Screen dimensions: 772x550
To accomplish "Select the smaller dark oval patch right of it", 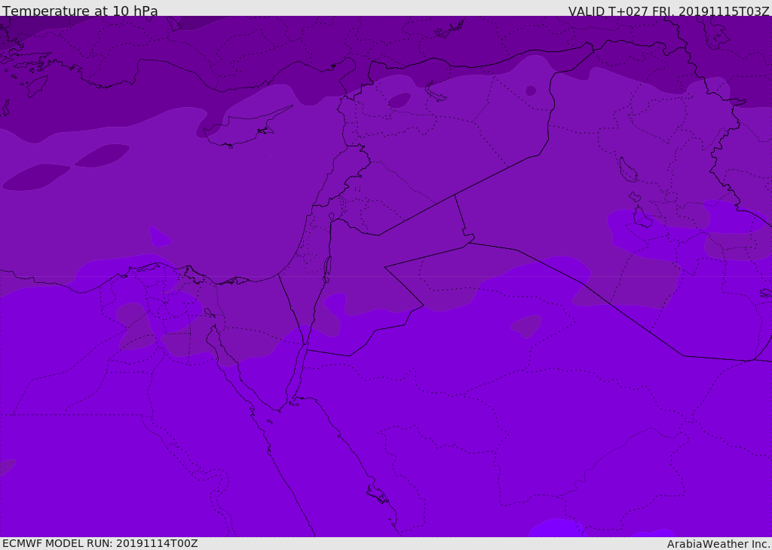I will pos(102,155).
